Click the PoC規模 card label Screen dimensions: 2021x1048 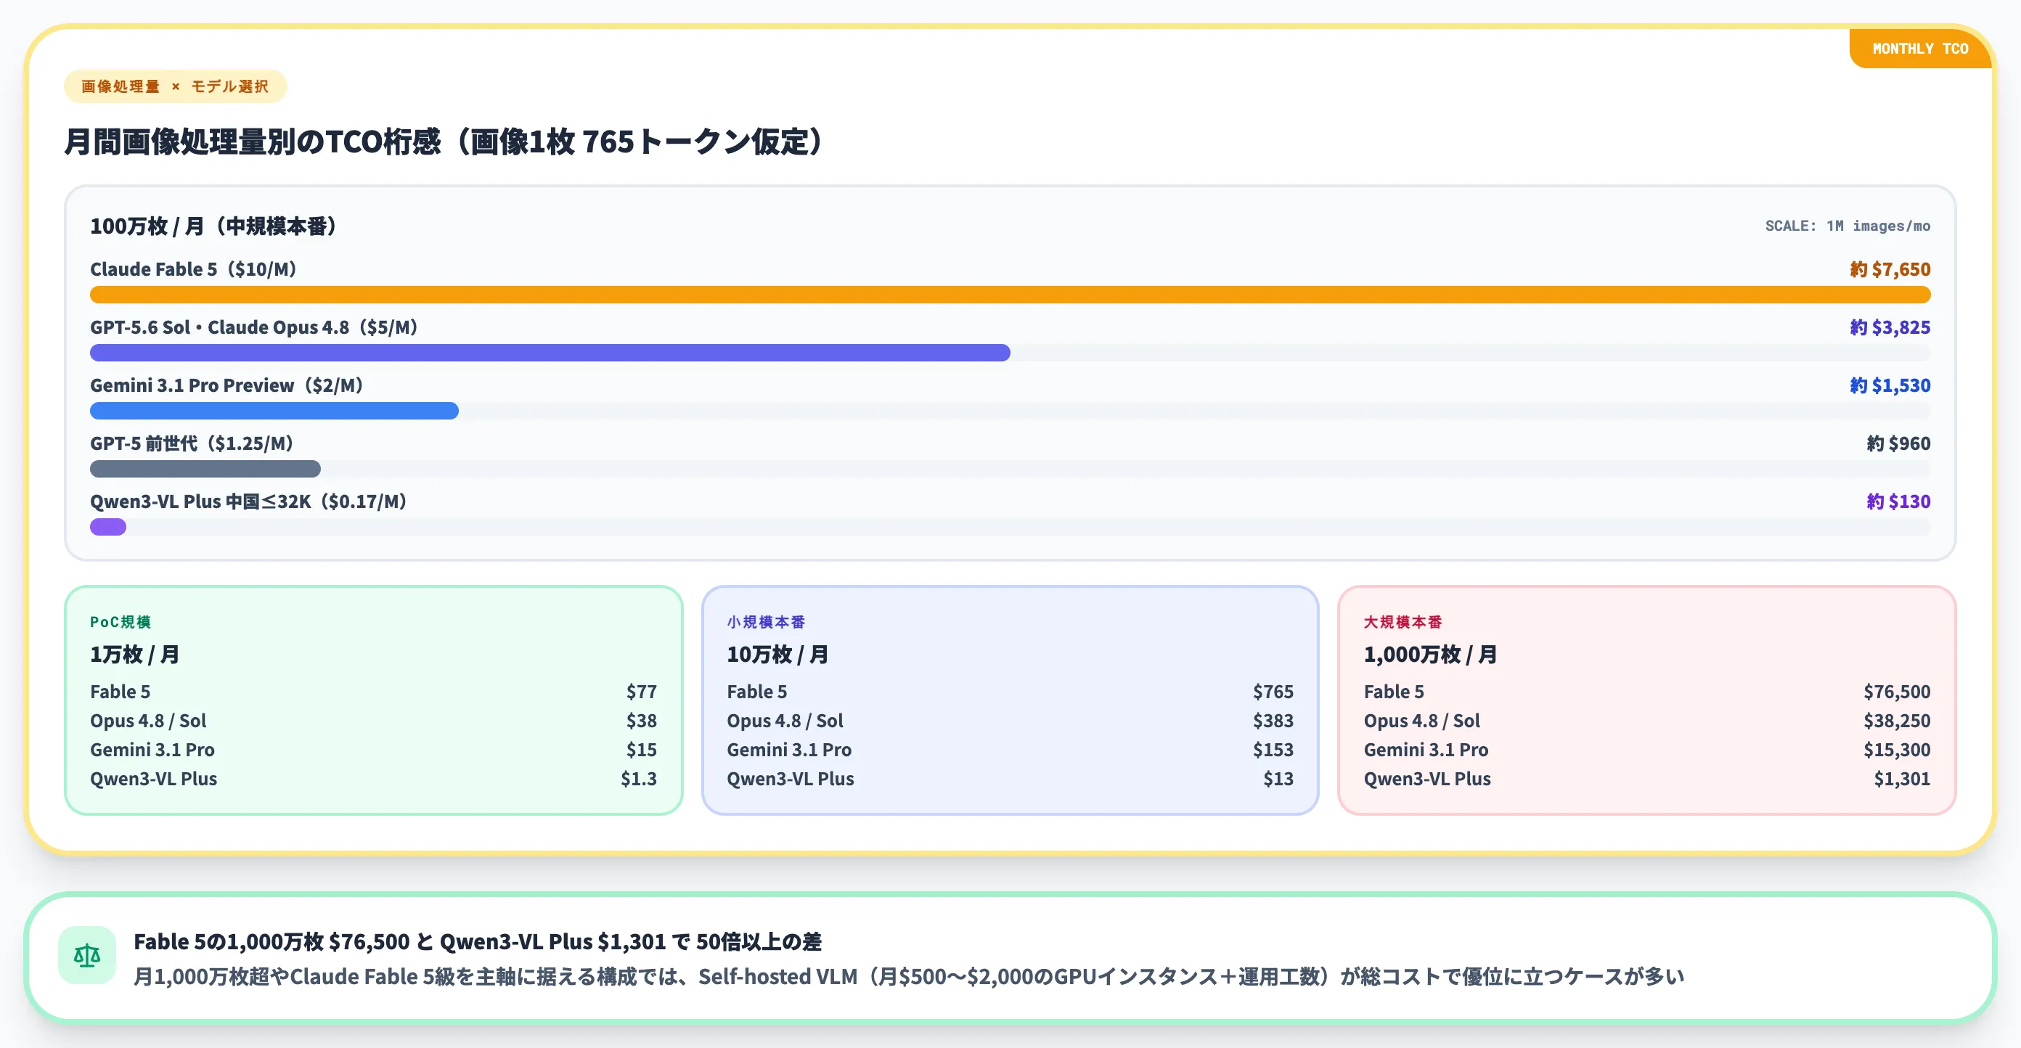click(121, 622)
